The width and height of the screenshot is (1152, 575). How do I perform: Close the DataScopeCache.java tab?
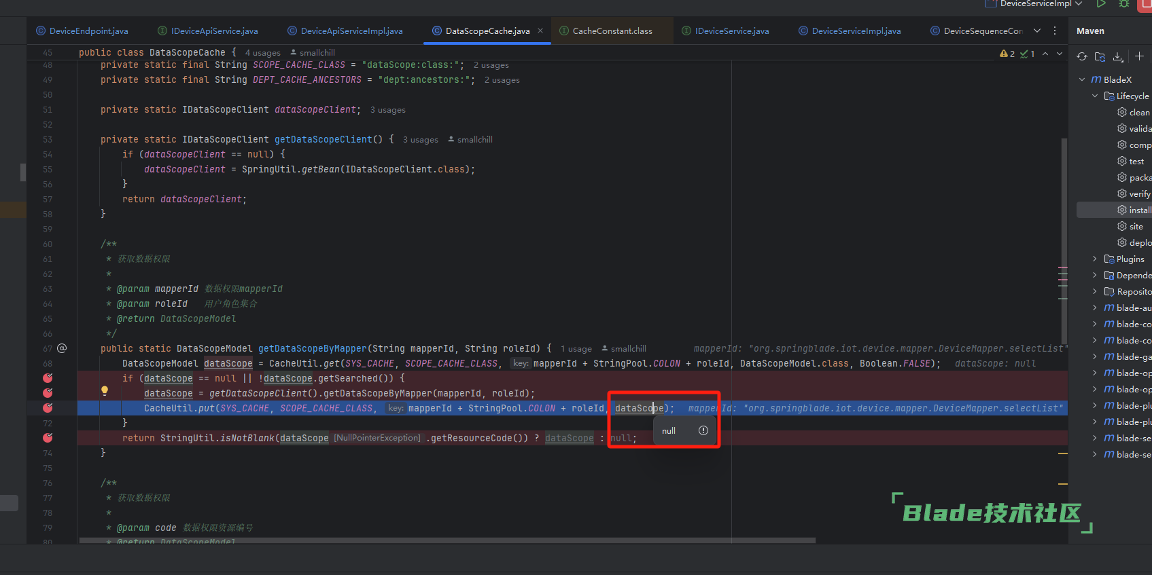[x=540, y=31]
